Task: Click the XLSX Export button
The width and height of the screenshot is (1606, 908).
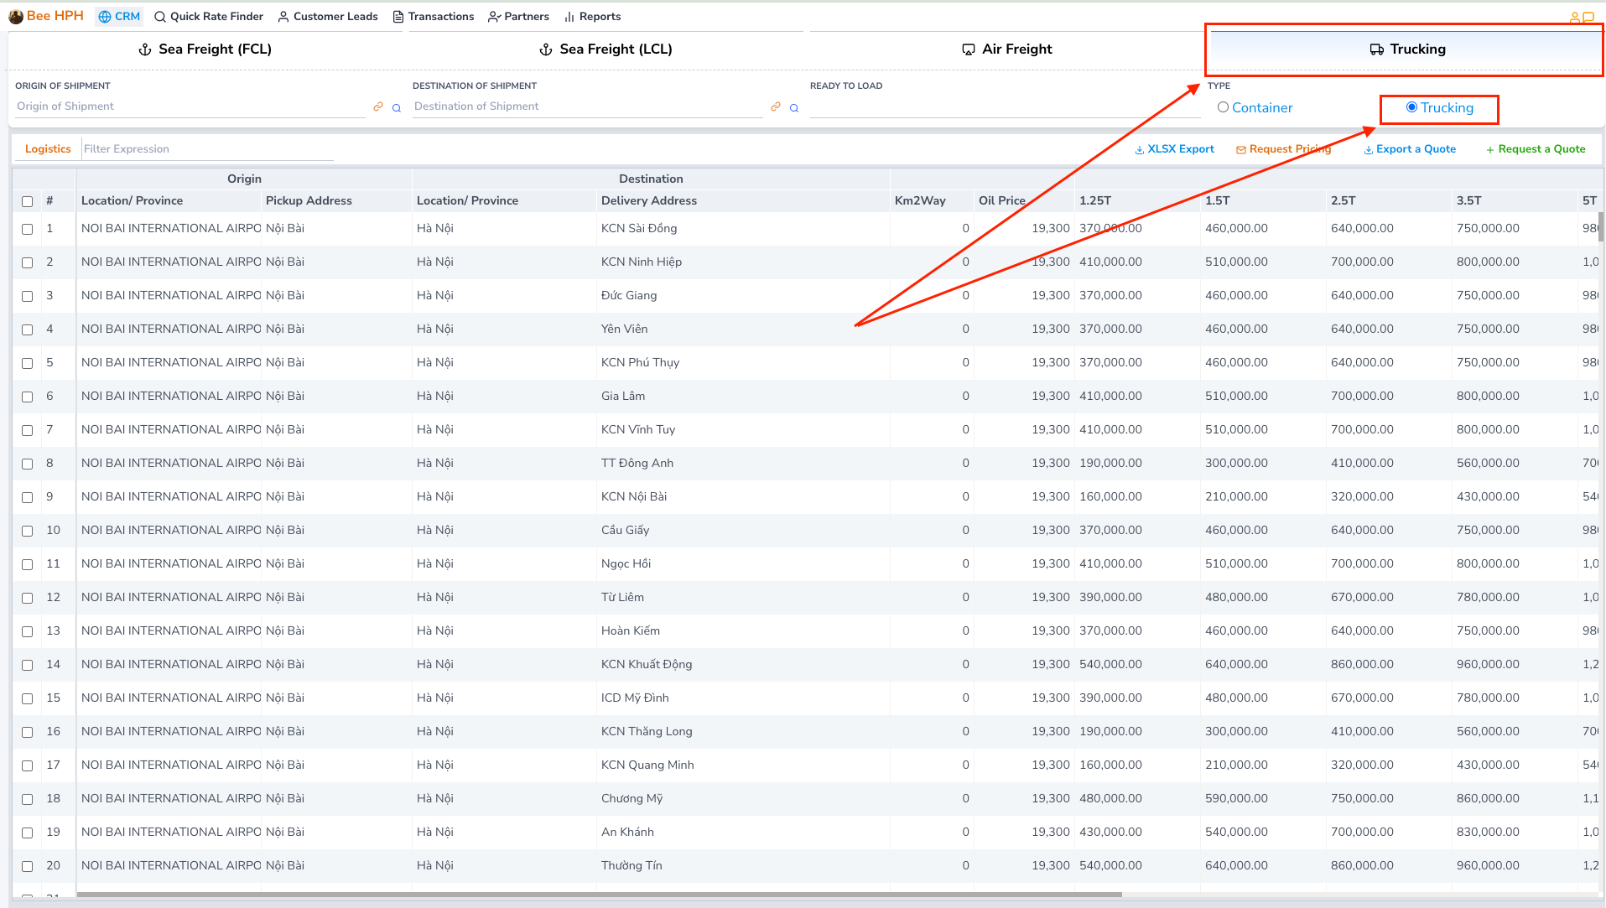Action: click(x=1174, y=149)
